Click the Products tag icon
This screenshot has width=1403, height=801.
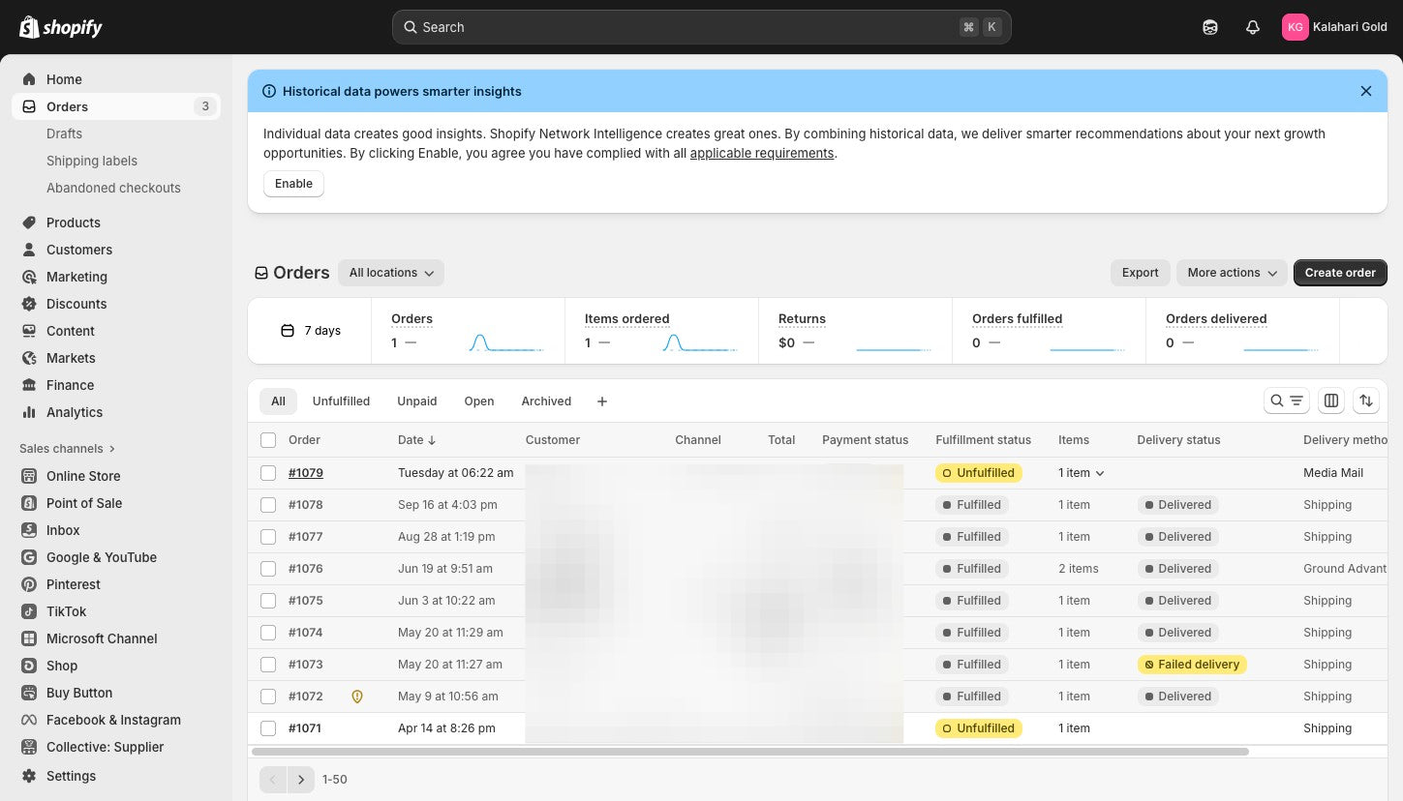(29, 222)
